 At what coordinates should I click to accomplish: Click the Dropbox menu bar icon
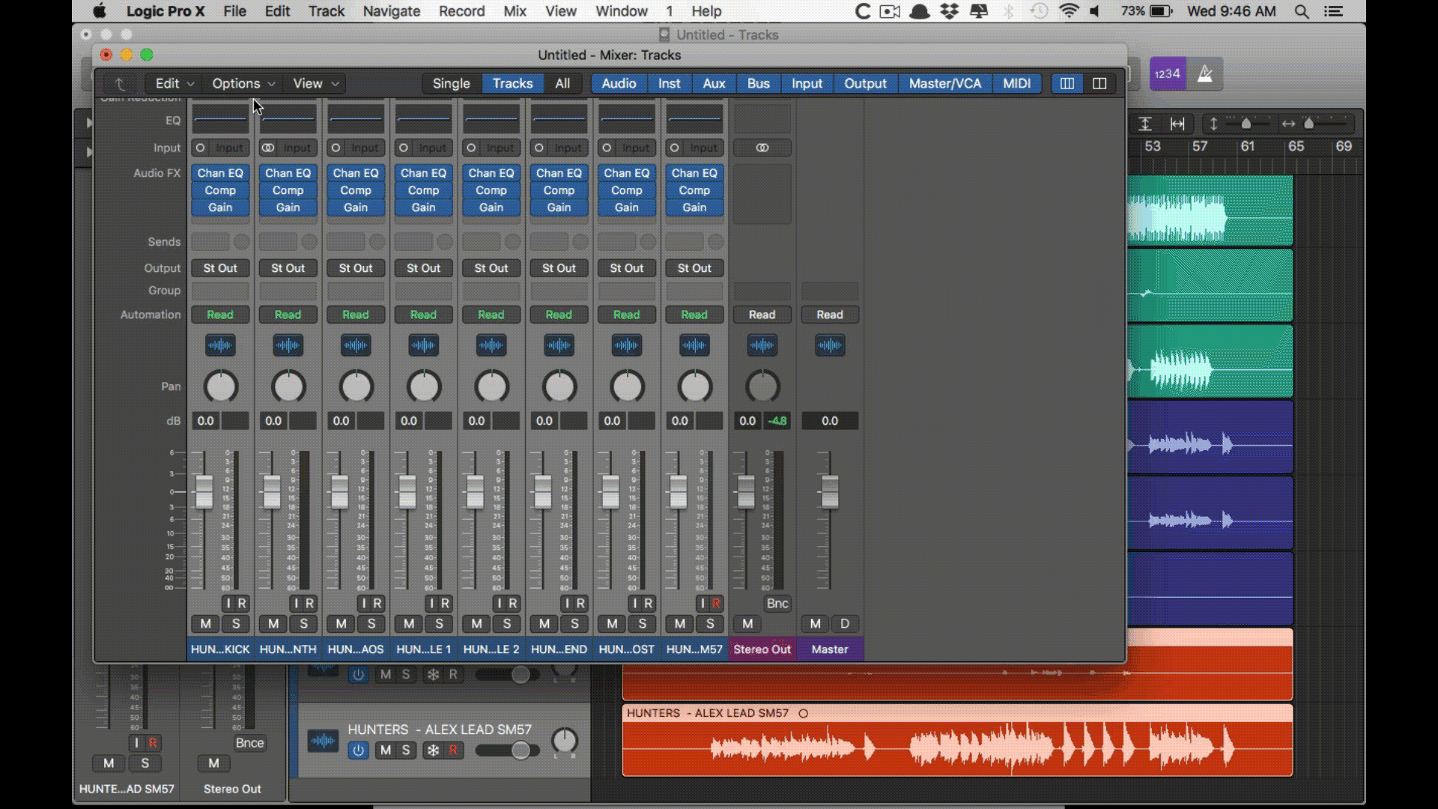[x=950, y=11]
